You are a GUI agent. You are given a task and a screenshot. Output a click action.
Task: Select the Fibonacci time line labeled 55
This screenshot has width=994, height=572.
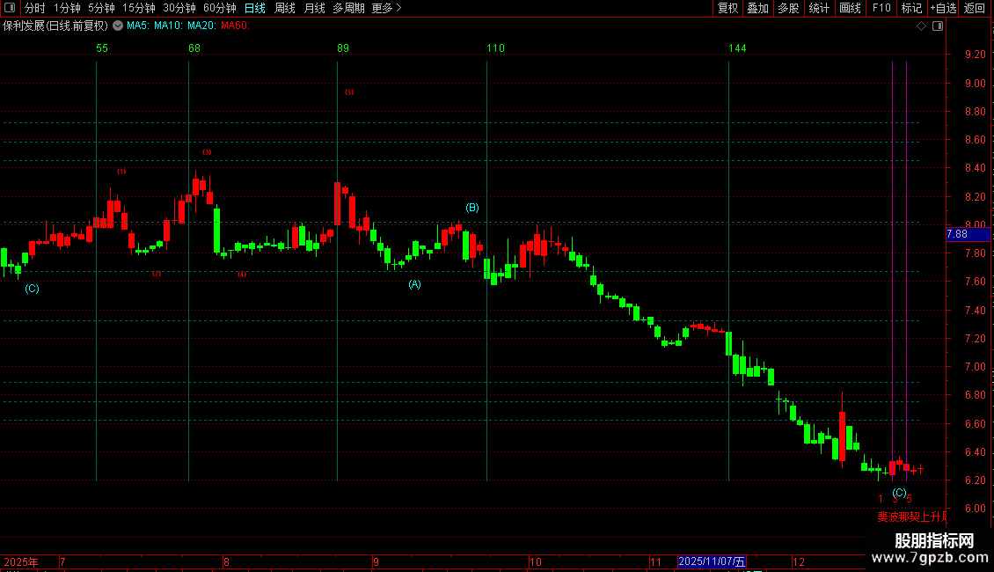[x=97, y=269]
